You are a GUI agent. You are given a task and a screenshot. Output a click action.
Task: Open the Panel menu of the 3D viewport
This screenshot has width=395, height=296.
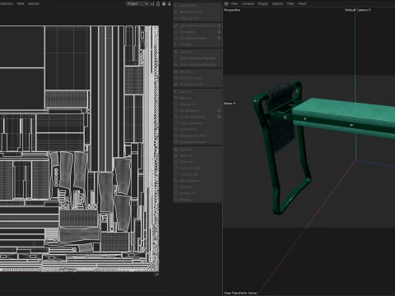tap(302, 3)
